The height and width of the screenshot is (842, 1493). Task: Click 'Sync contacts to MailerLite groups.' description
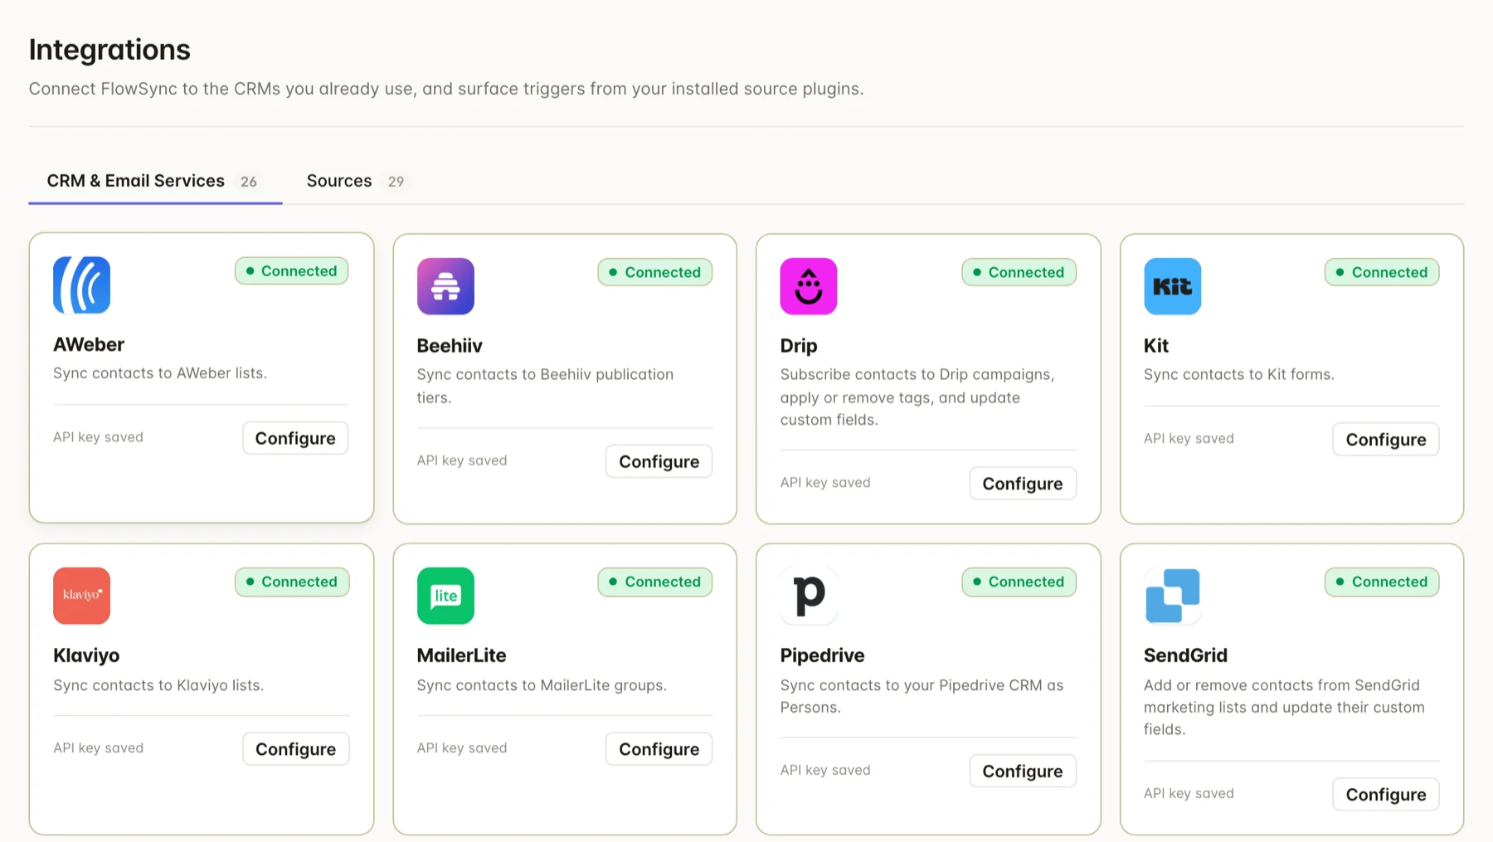542,685
